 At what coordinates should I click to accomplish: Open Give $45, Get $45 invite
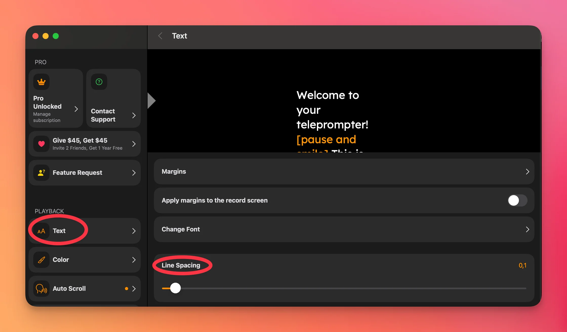coord(85,144)
